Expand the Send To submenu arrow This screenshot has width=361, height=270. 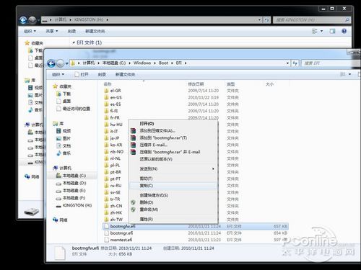coord(213,168)
